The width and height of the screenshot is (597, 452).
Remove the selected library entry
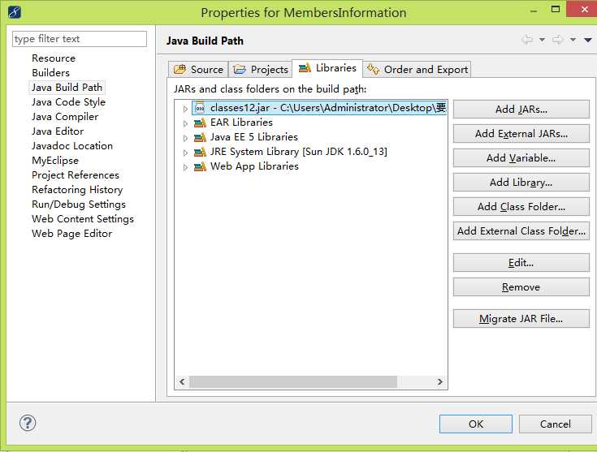tap(521, 287)
